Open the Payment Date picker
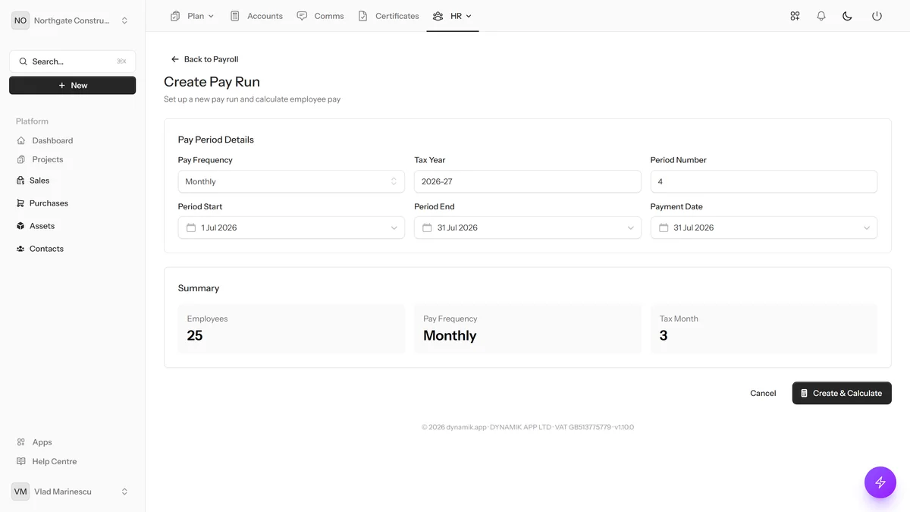Image resolution: width=910 pixels, height=512 pixels. click(764, 228)
